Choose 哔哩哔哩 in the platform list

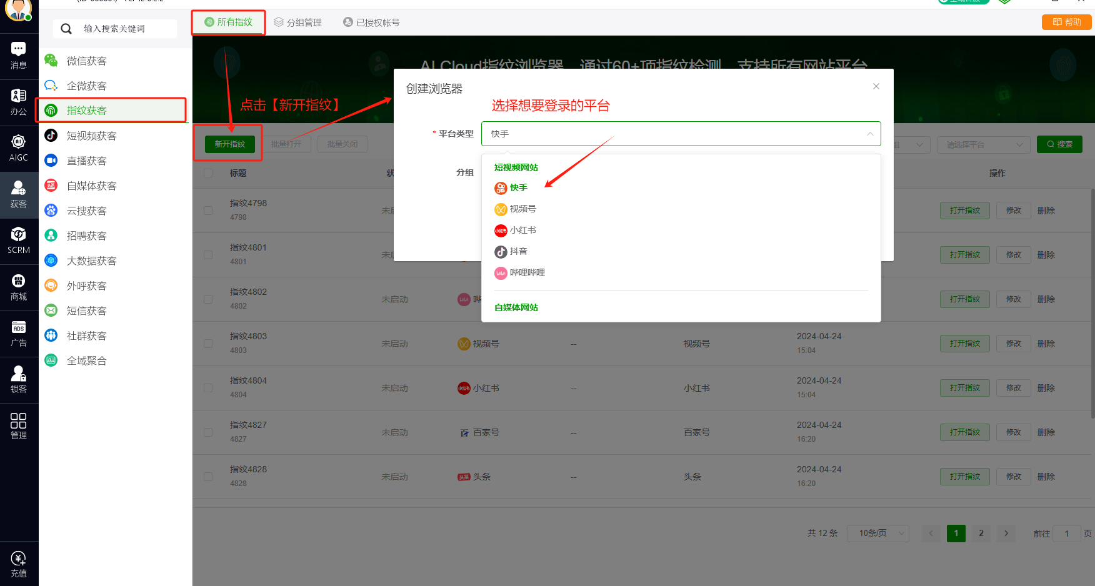point(520,272)
